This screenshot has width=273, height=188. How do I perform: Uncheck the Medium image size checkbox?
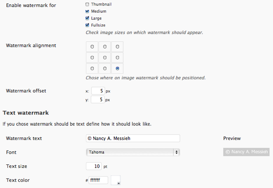[x=87, y=11]
